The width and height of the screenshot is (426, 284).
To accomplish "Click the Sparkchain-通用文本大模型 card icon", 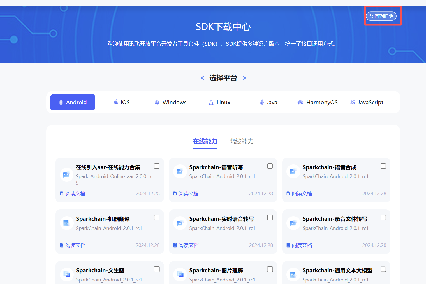I will pos(293,274).
